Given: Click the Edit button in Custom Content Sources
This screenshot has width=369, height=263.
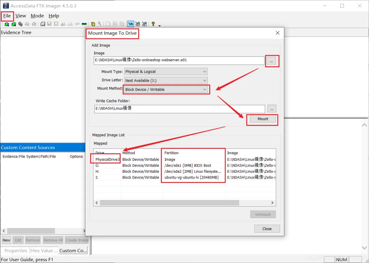Looking at the screenshot, I should (x=18, y=240).
